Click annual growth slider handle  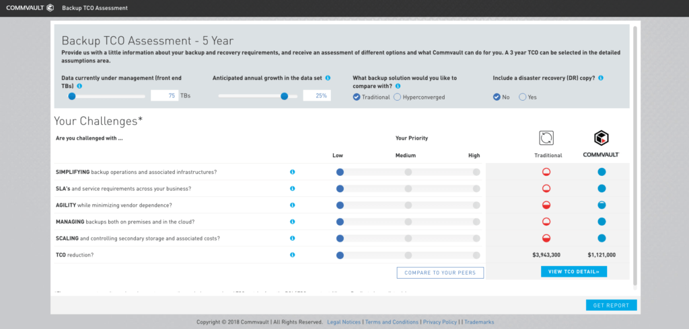click(x=285, y=96)
